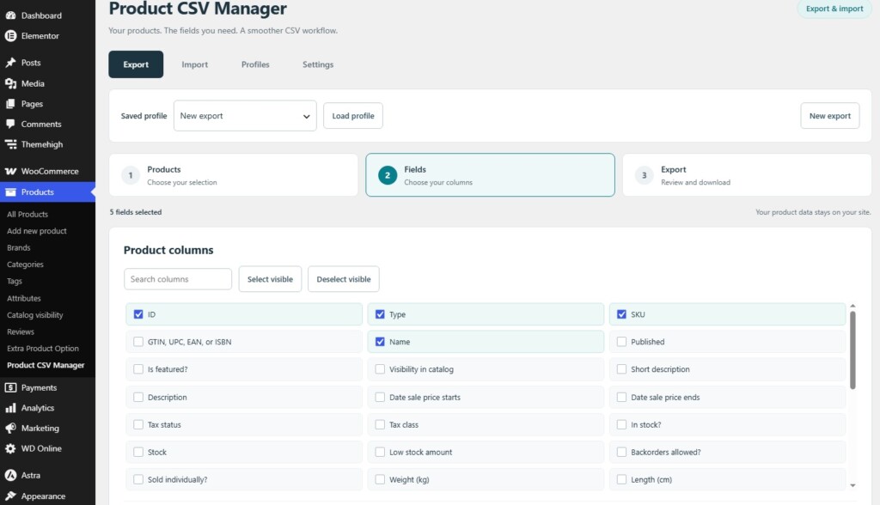
Task: Open Catalog visibility submenu link
Action: coord(34,315)
